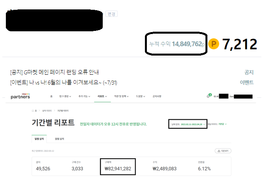Open the 나 vs 나 6월 event link
The image size is (266, 196).
point(64,83)
